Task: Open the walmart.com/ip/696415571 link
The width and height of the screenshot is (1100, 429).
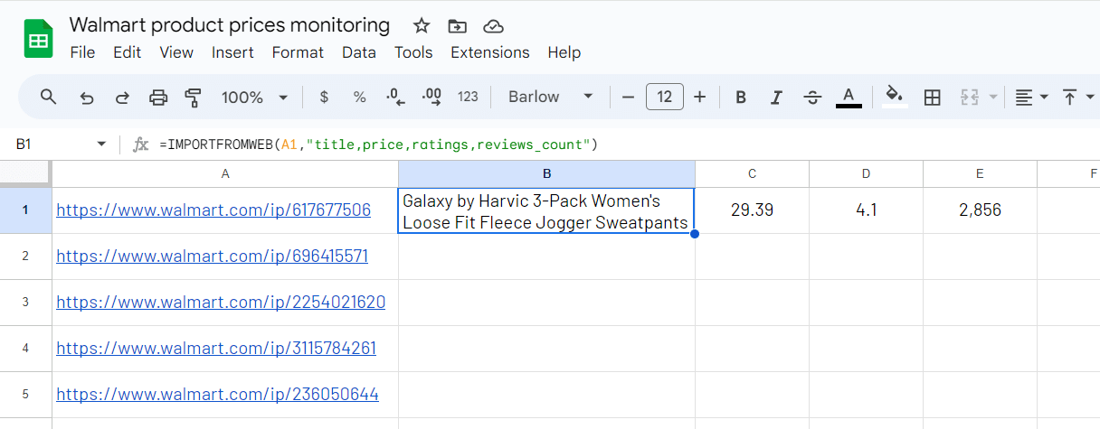Action: (x=212, y=256)
